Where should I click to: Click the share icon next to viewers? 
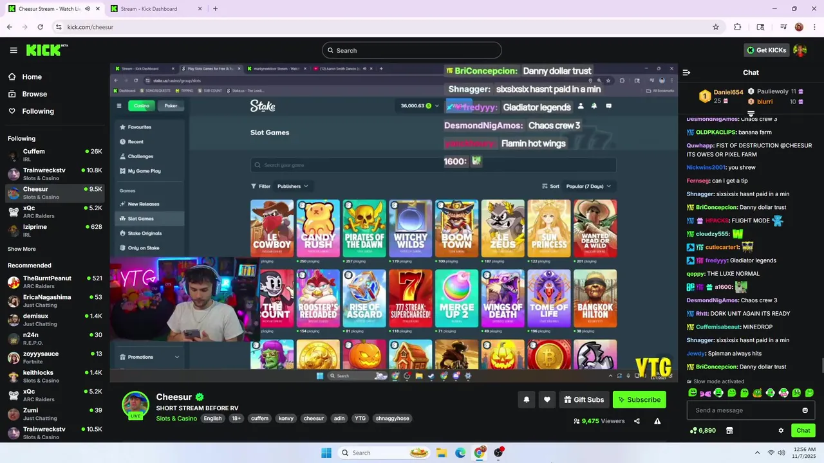click(x=637, y=421)
